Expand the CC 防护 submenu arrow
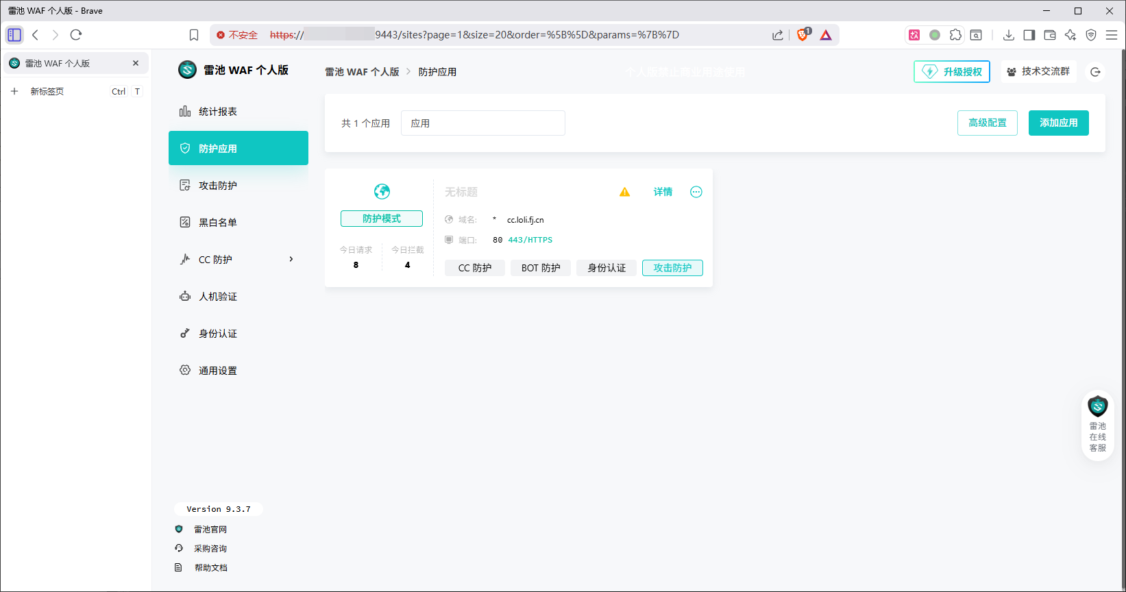This screenshot has width=1126, height=592. tap(291, 259)
